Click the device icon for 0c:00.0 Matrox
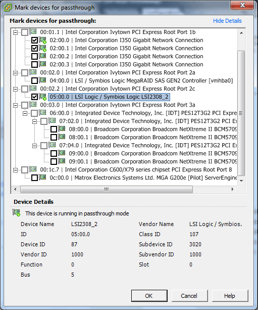Screen dimensions: 258x310 pos(43,178)
